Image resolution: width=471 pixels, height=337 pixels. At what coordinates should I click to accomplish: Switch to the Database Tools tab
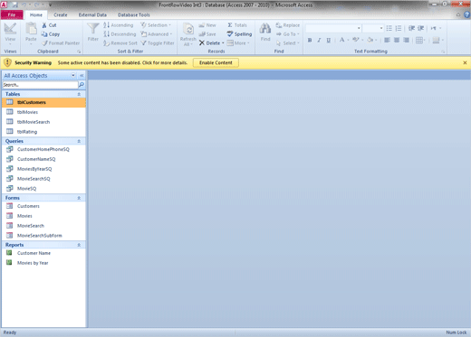pyautogui.click(x=134, y=14)
